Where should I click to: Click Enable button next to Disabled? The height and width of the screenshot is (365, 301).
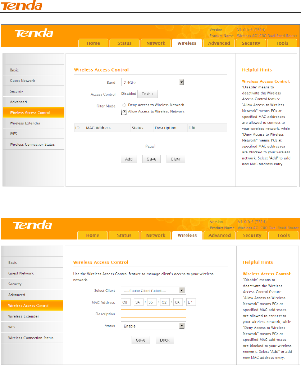pyautogui.click(x=147, y=94)
